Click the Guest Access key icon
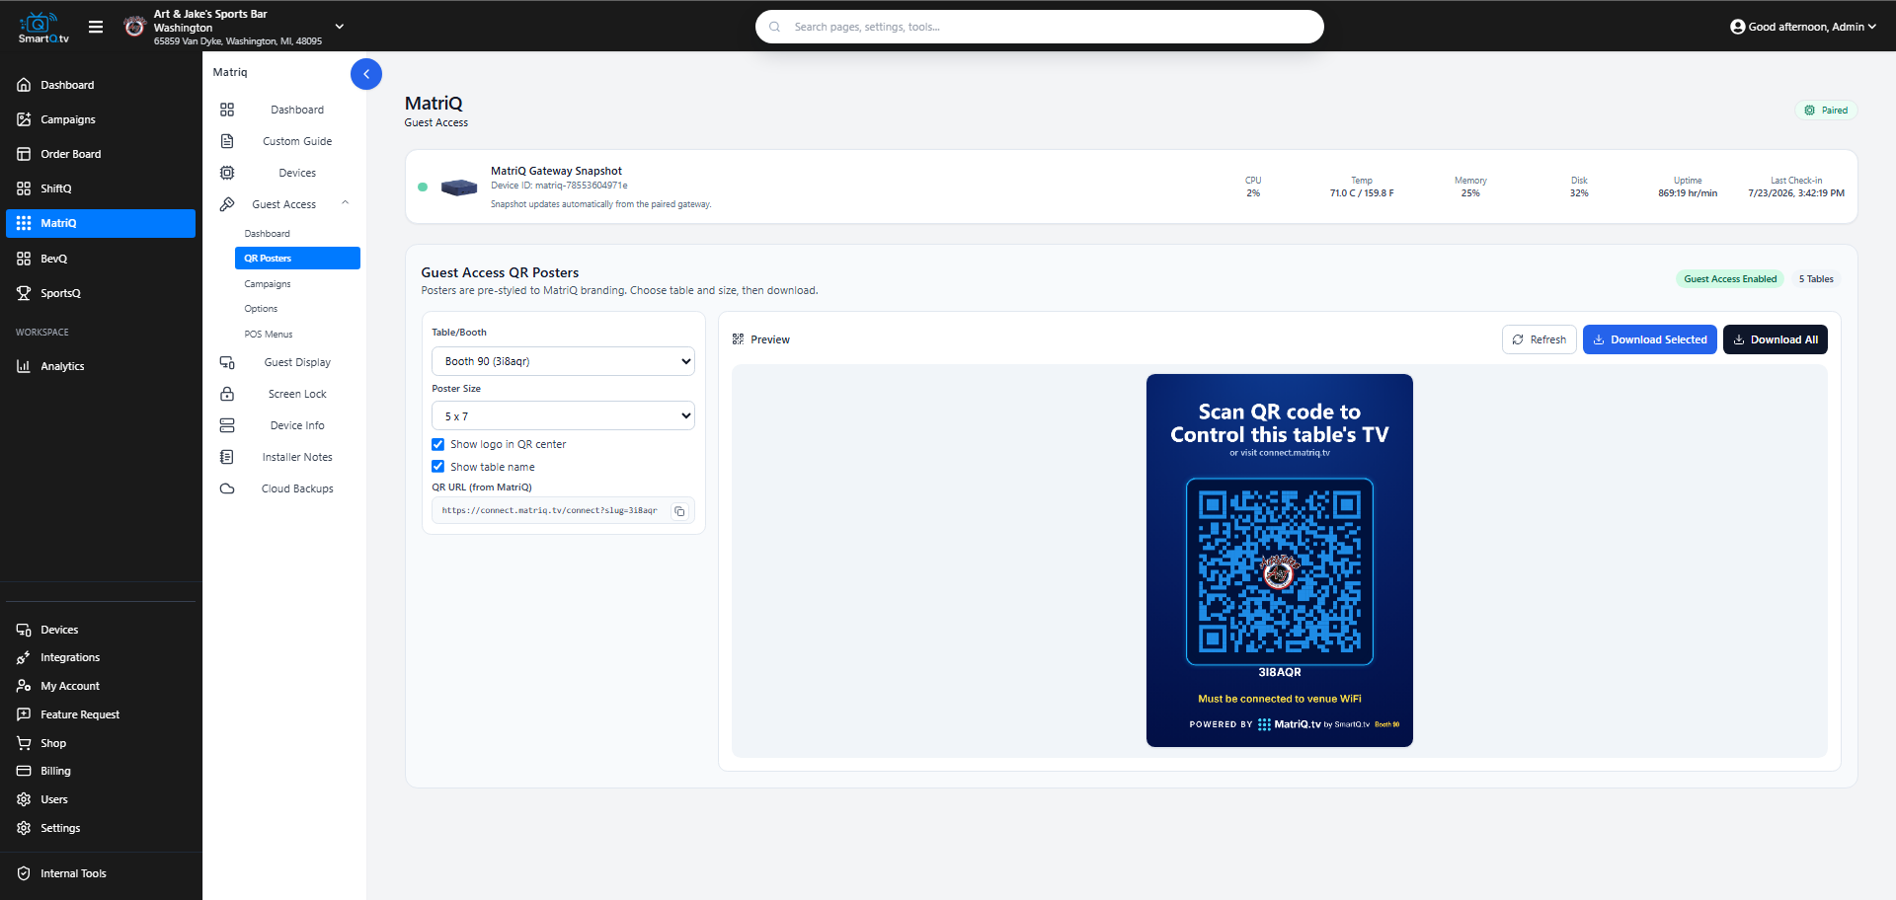The image size is (1896, 900). click(x=227, y=204)
